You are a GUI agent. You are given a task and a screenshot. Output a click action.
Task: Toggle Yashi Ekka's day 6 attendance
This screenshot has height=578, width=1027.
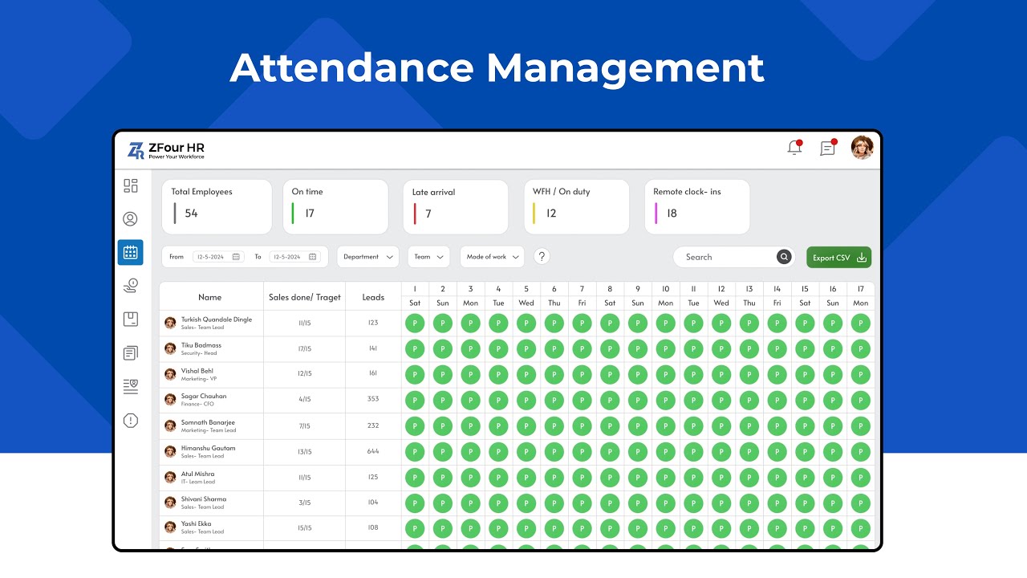pos(554,528)
